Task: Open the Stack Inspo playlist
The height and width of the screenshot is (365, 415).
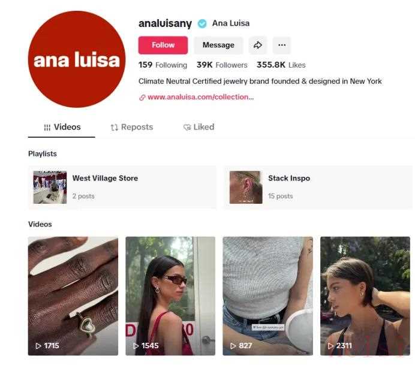Action: (318, 188)
